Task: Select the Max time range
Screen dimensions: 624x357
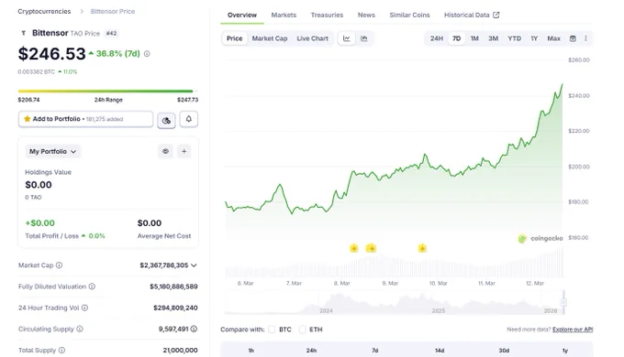Action: click(x=553, y=38)
